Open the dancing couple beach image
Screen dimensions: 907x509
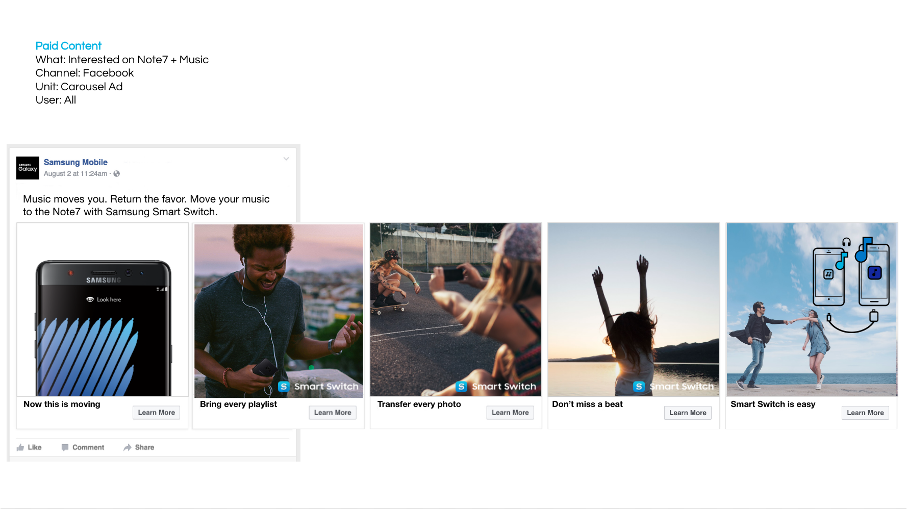tap(812, 310)
